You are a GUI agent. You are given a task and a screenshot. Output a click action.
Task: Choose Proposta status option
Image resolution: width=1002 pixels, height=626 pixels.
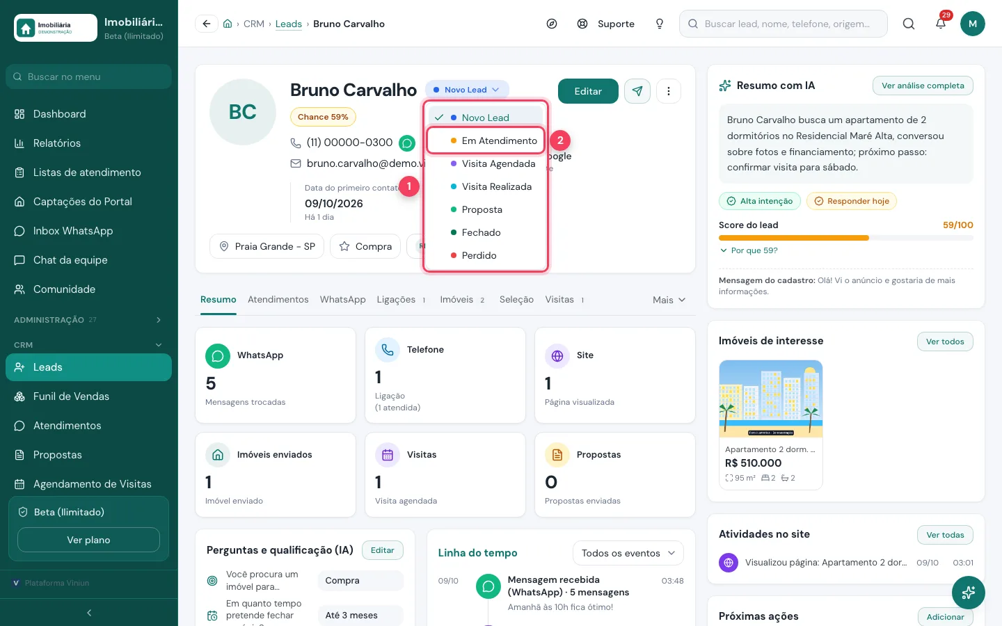[x=486, y=209]
